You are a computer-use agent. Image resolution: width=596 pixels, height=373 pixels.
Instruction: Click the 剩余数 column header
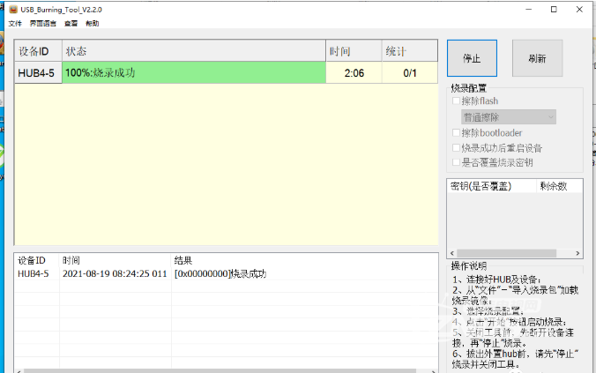click(560, 186)
